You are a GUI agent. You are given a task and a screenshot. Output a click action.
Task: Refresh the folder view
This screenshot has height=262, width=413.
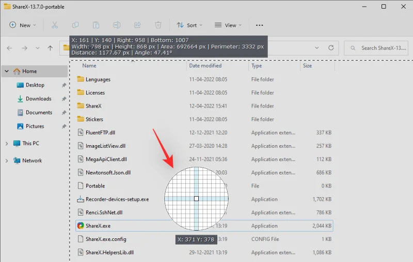331,48
